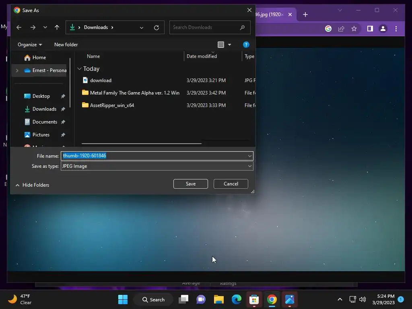The width and height of the screenshot is (412, 309).
Task: Click the Google icon in Chrome toolbar
Action: pos(328,29)
